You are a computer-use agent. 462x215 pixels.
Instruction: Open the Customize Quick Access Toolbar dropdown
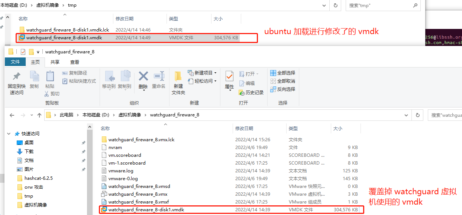38,52
